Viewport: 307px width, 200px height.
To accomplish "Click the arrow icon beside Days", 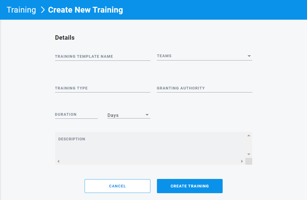I will pos(147,115).
